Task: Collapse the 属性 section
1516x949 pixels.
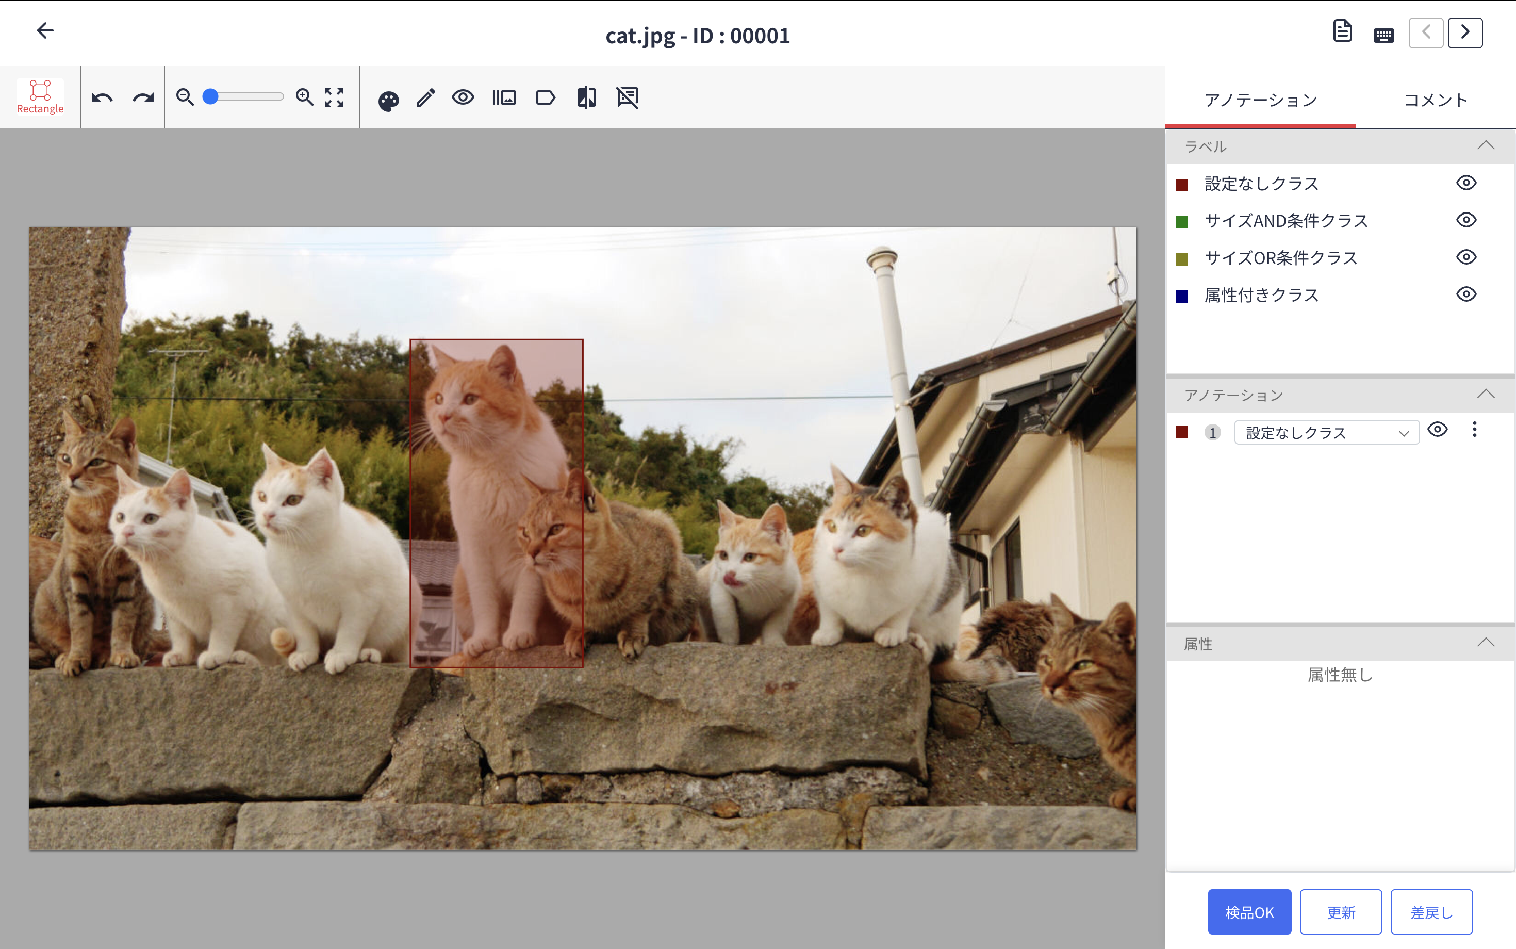Action: click(1485, 643)
